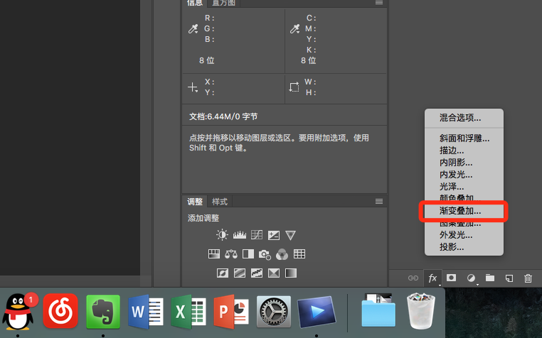
Task: Open RGB eyedropper readout options
Action: (x=193, y=28)
